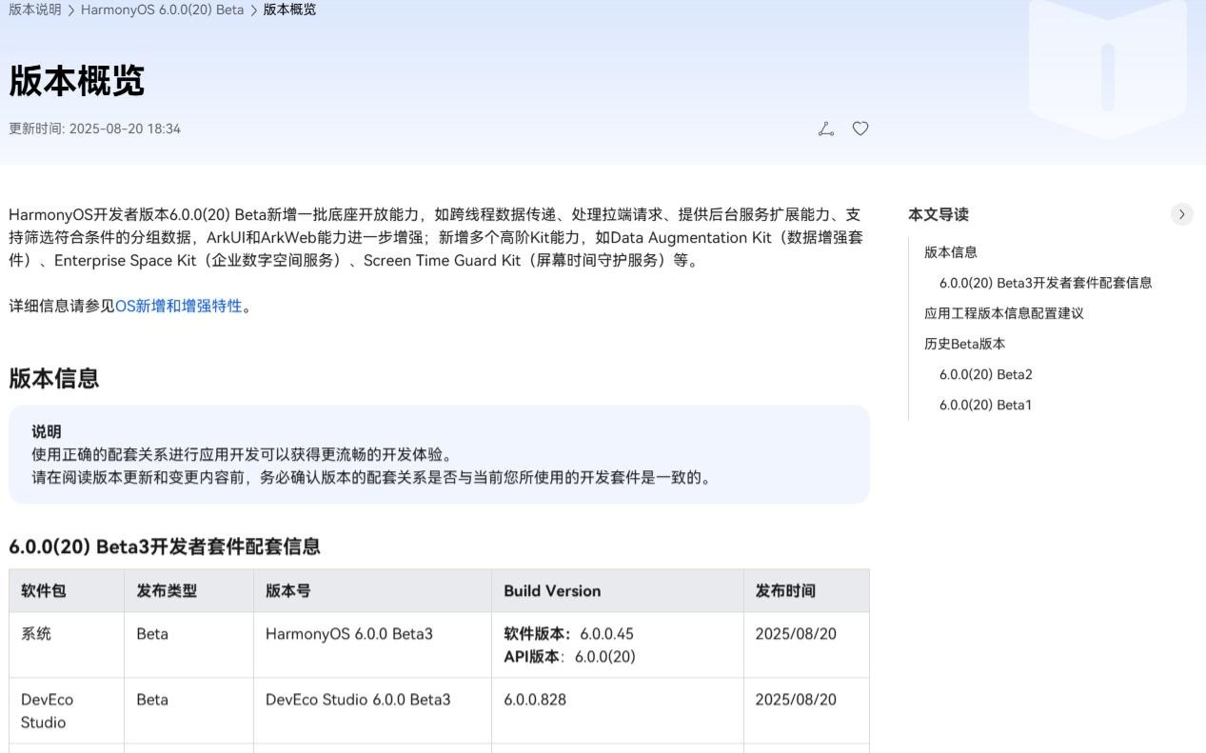Click the 2025/08/20 date in the DevEco Studio row
Screen dimensions: 1206x753
796,700
